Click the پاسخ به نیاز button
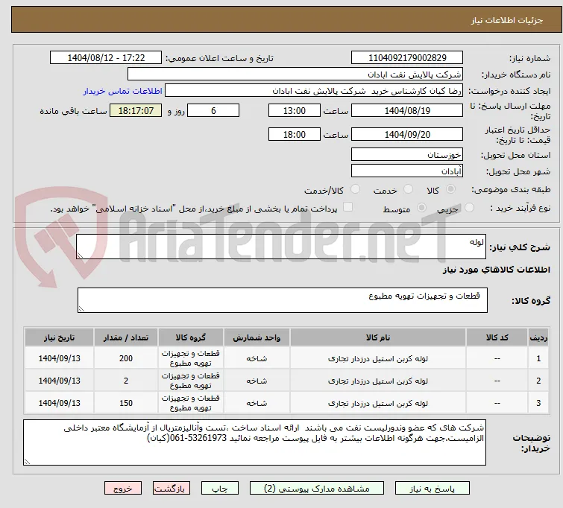This screenshot has width=563, height=508. pyautogui.click(x=433, y=489)
